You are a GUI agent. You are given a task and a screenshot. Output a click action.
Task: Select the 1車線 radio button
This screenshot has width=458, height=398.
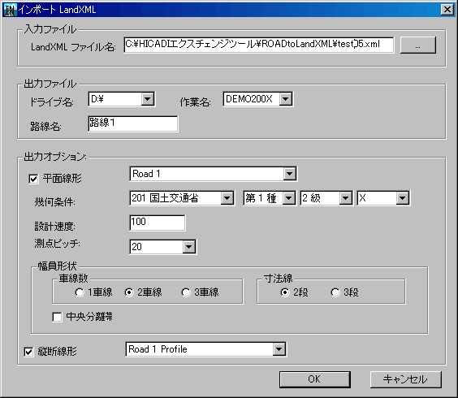[80, 292]
